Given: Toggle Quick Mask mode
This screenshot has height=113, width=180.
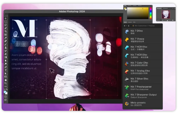Looking at the screenshot, I should pyautogui.click(x=5, y=97).
